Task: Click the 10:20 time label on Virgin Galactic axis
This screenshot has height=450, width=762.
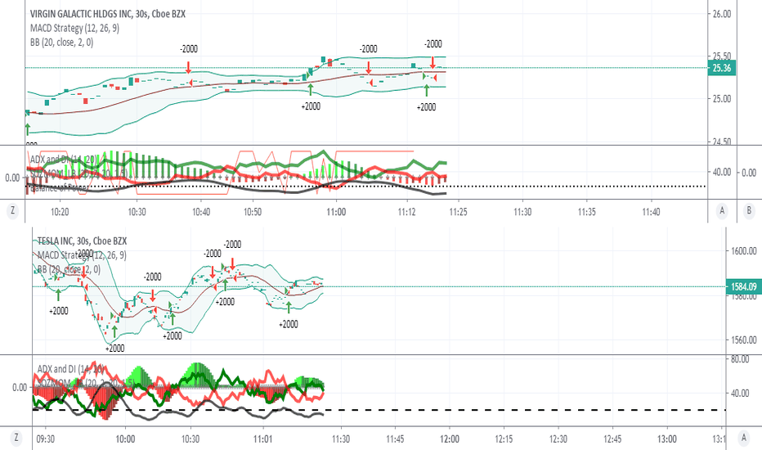Action: 60,212
